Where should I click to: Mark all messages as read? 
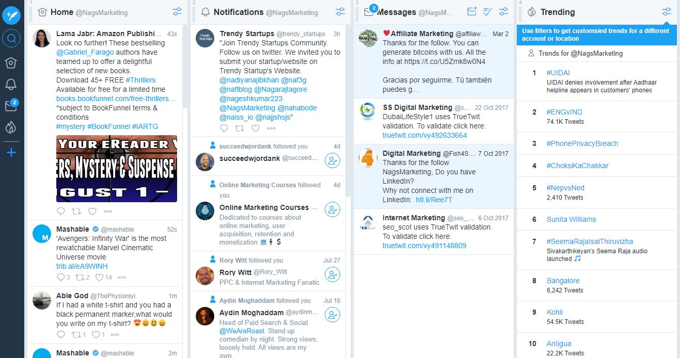487,11
